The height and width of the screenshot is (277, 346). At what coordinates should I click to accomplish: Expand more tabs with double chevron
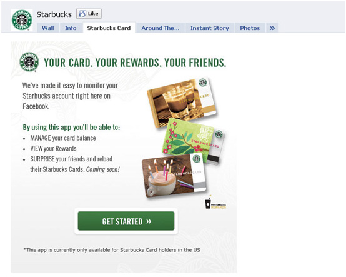pos(272,28)
